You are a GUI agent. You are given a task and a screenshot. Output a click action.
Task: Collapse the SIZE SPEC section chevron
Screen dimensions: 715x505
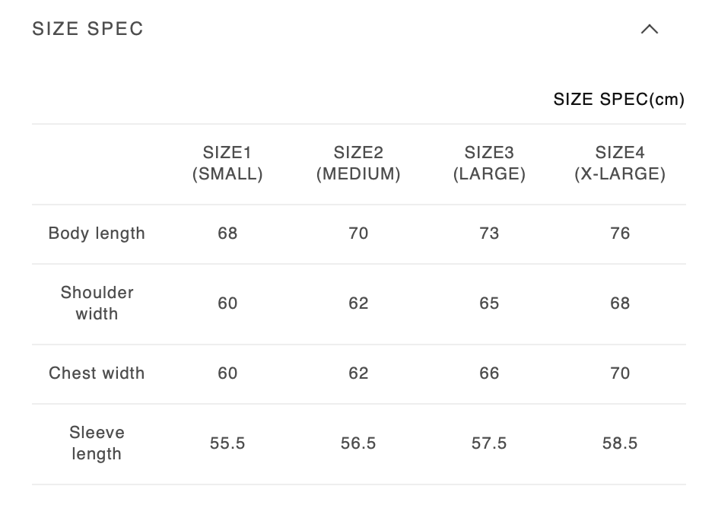click(649, 30)
